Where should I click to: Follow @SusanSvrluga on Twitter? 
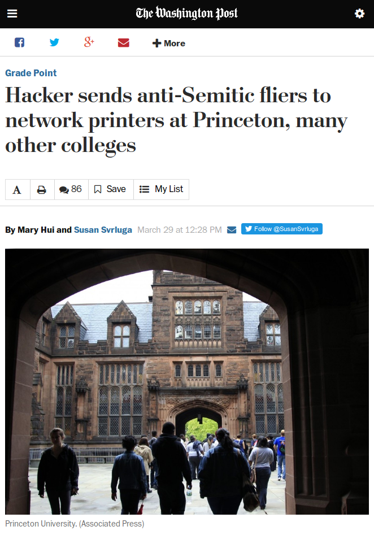(281, 229)
